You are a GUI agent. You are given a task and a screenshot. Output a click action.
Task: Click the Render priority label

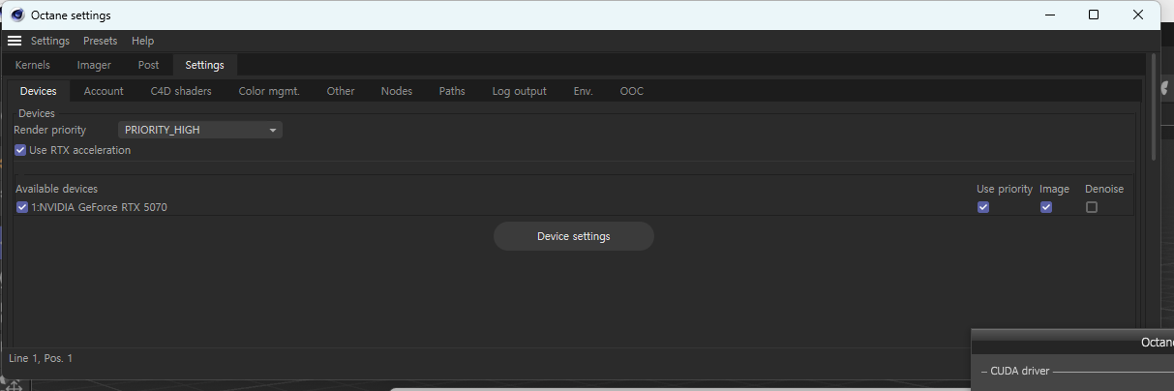[x=49, y=130]
